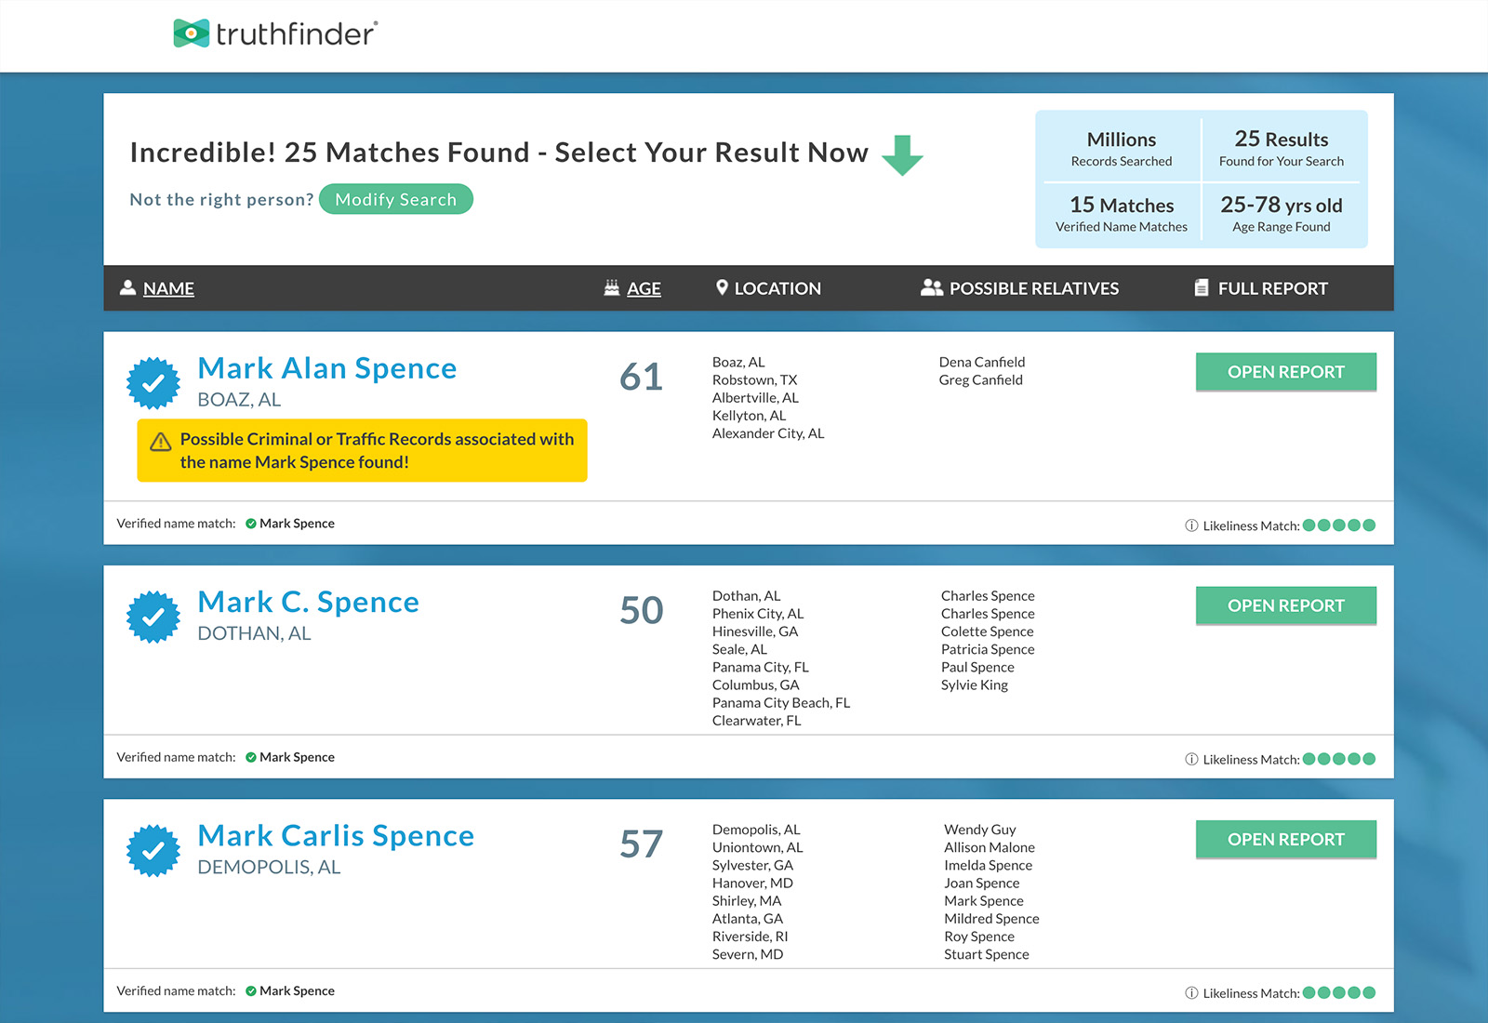Click the green check in Dothan result's name match

tap(251, 757)
